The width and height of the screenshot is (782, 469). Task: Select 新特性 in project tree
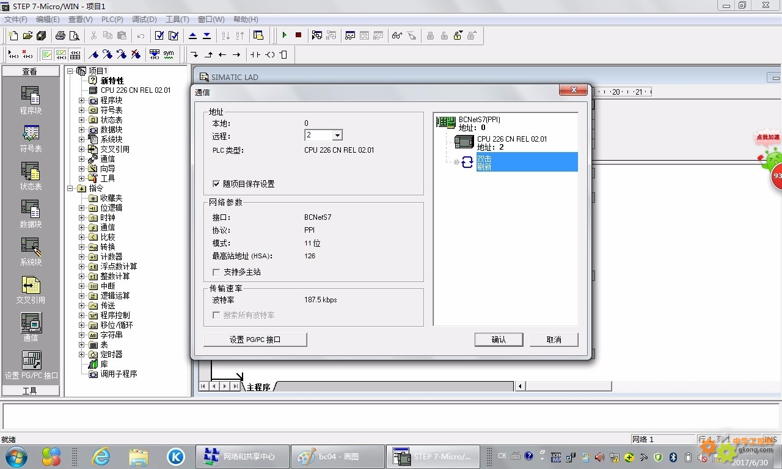(112, 81)
